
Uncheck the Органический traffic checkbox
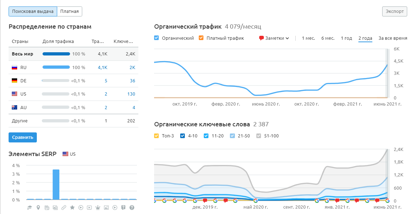tap(157, 38)
